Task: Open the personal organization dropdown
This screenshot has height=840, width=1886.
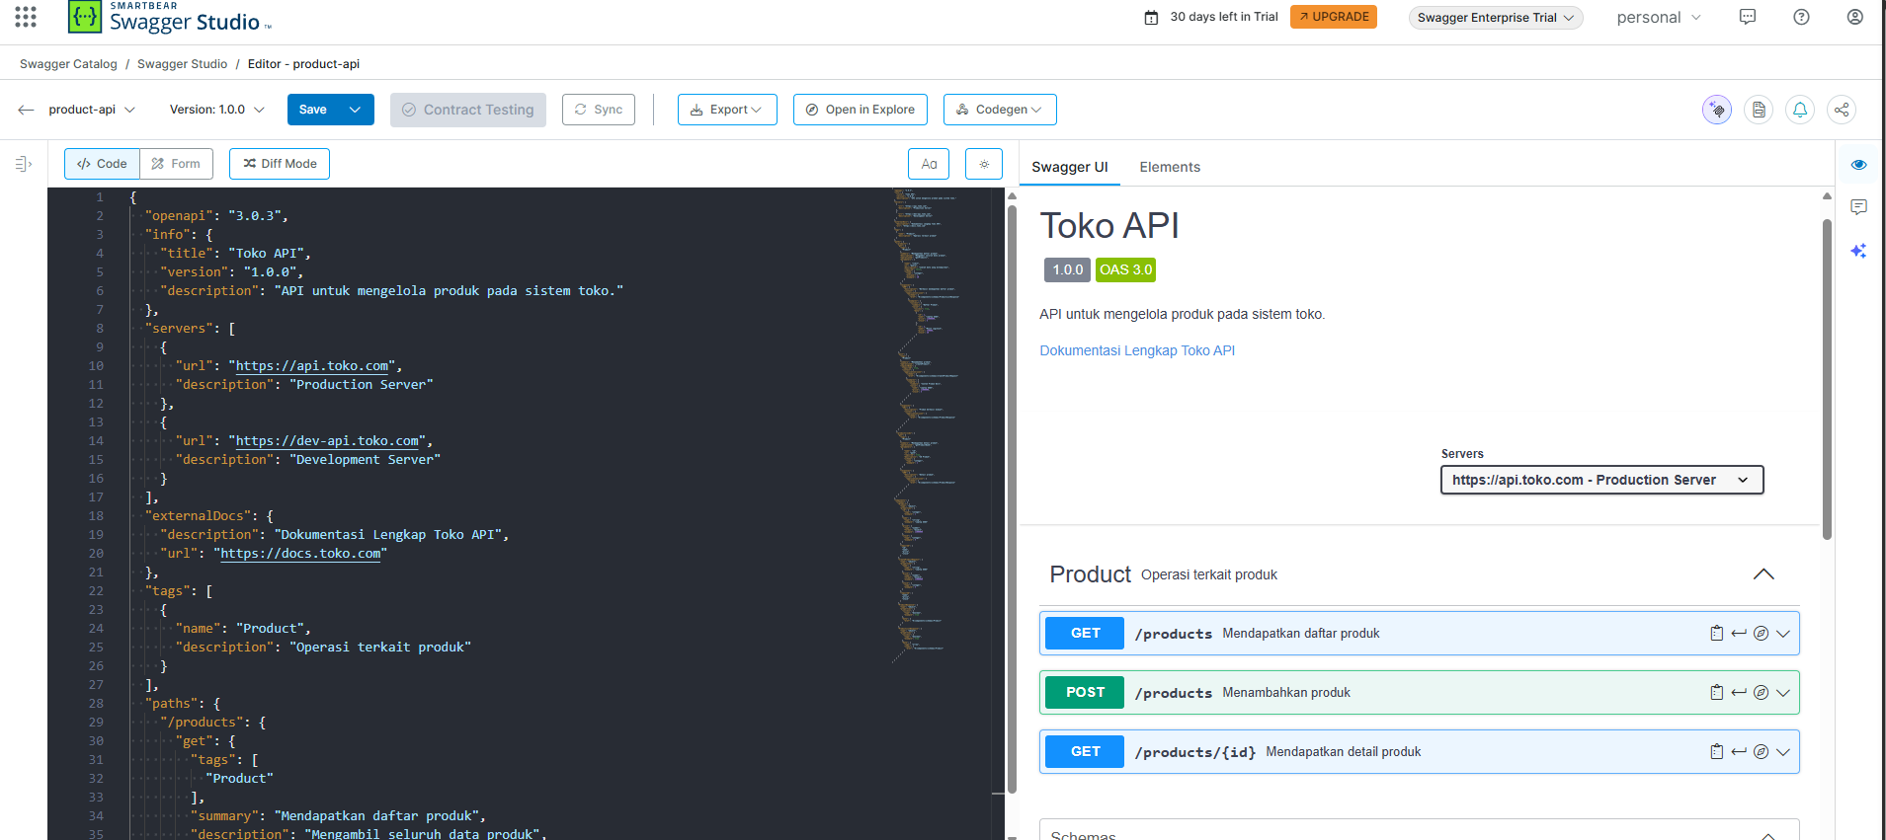Action: click(x=1659, y=18)
